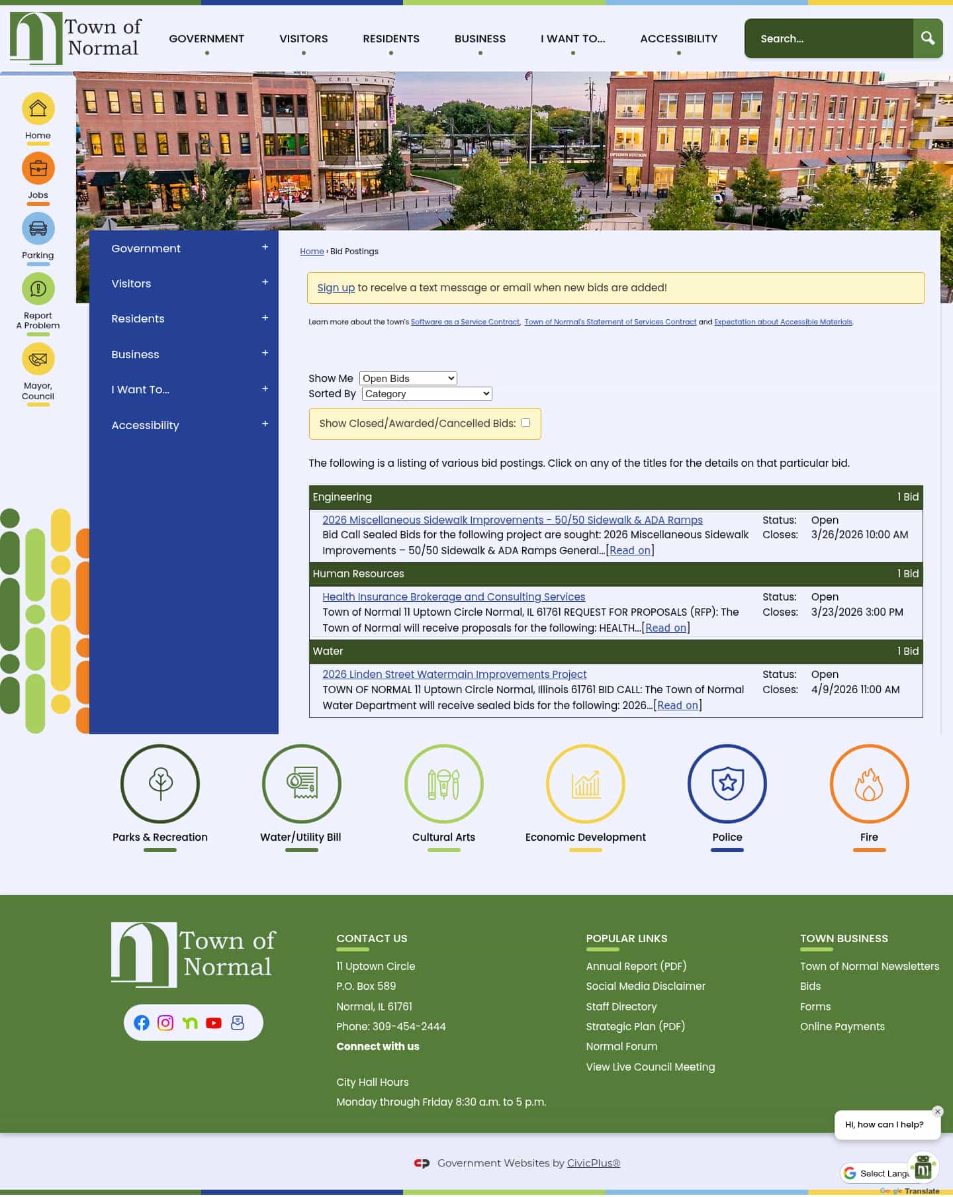Open the BUSINESS top menu
Screen dimensions: 953x1197
point(480,38)
